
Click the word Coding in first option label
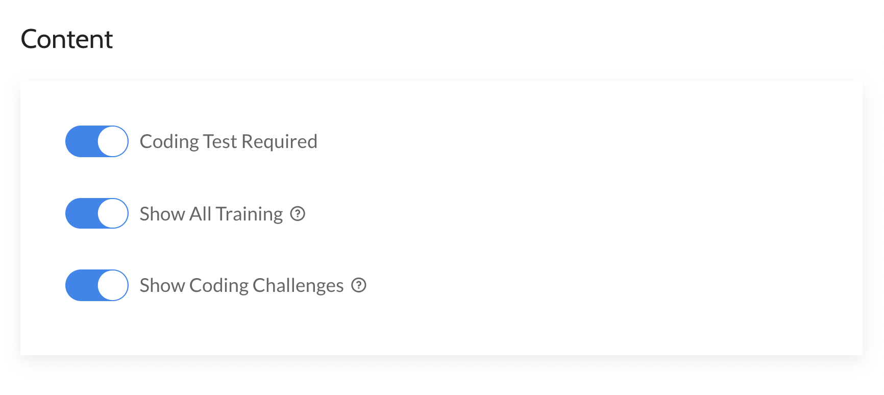(169, 141)
